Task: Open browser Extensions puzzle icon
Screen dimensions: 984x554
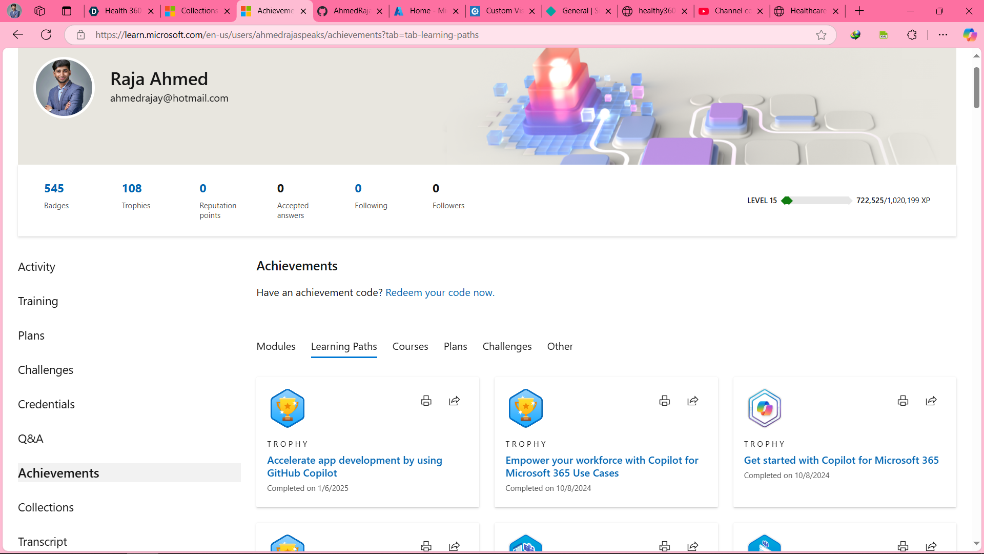Action: pyautogui.click(x=912, y=35)
